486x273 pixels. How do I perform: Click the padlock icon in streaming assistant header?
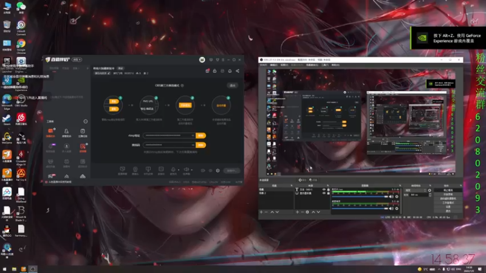[x=214, y=71]
